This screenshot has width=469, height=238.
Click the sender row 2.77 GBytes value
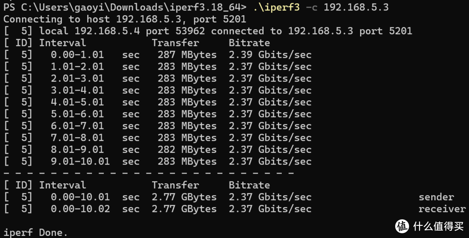(184, 197)
